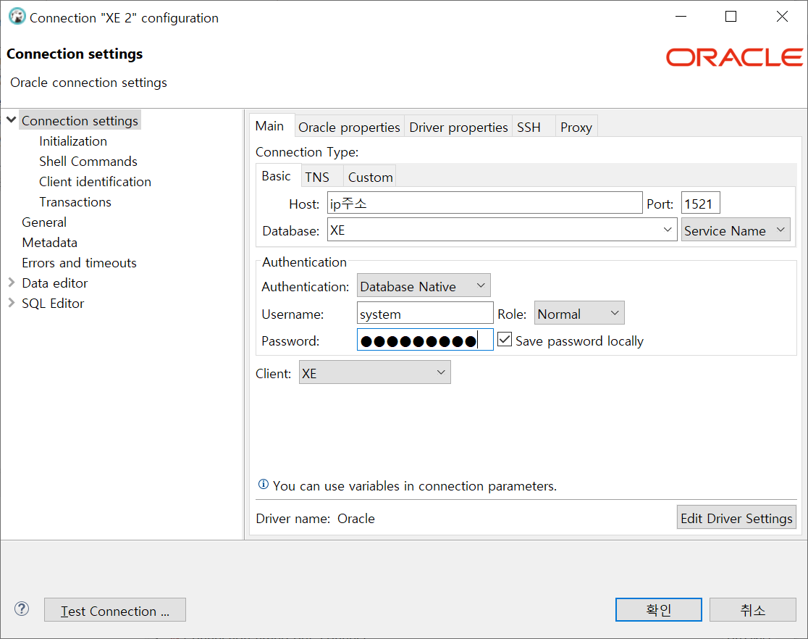Screen dimensions: 808x639
Task: Click the DBeaver icon in title bar
Action: pos(17,17)
